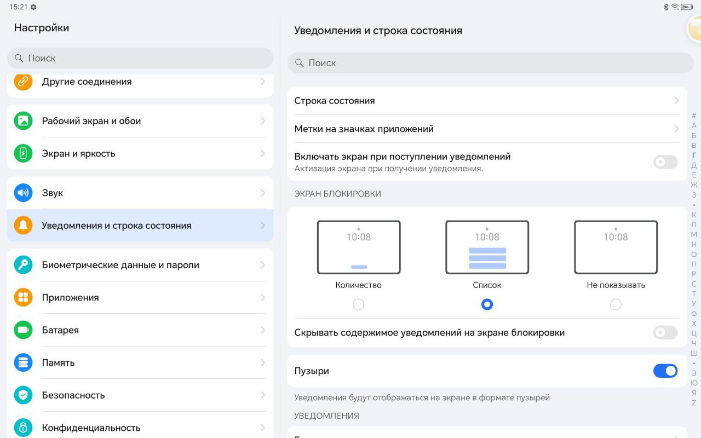Screen dimensions: 701x438
Task: Tap chevron on Батарея row
Action: 263,330
